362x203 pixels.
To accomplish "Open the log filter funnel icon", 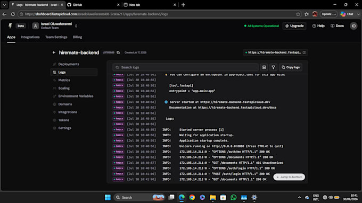I will click(x=273, y=67).
